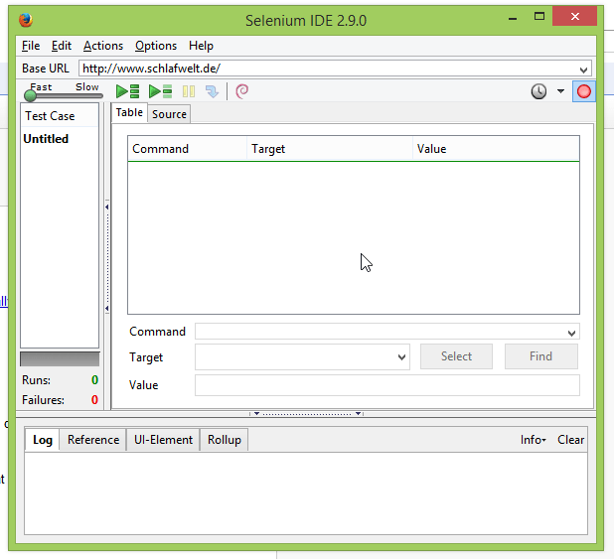
Task: Click the Firefox icon in title bar
Action: point(26,20)
